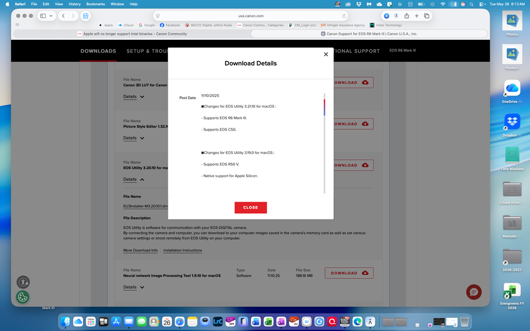Click the post date 11/10/2025
This screenshot has height=331, width=530.
point(210,95)
